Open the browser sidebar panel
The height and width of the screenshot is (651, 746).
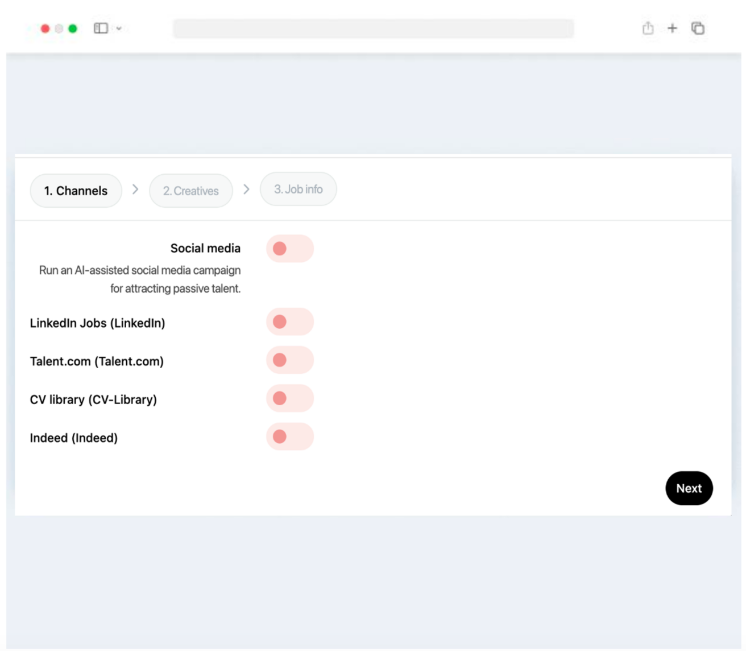click(100, 28)
